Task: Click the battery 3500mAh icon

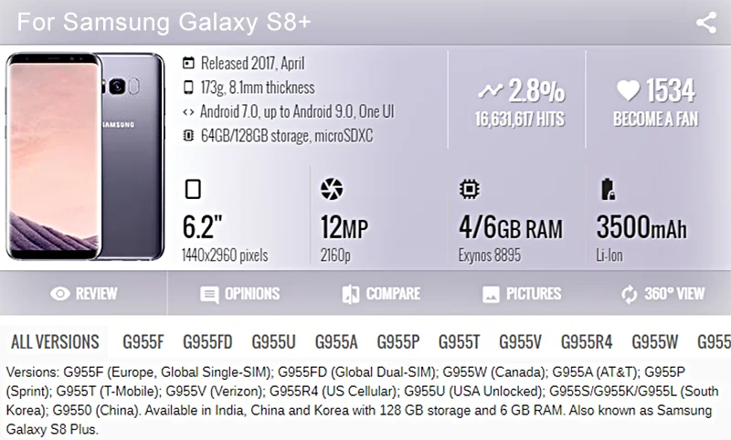Action: pyautogui.click(x=608, y=189)
